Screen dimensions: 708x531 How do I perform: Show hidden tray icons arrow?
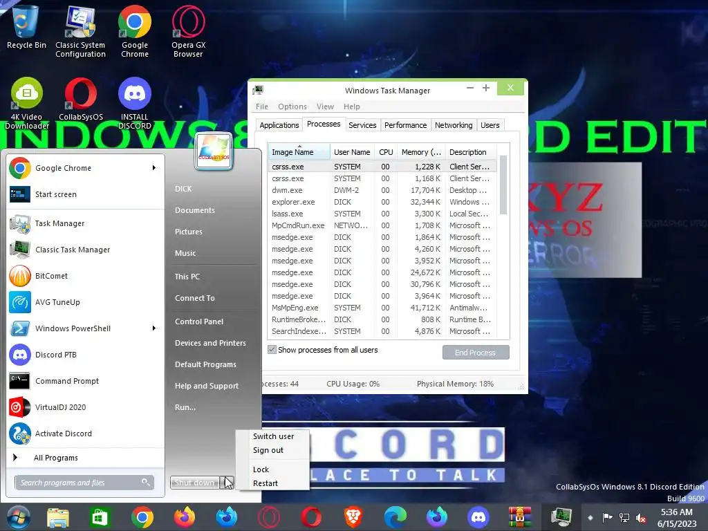590,517
